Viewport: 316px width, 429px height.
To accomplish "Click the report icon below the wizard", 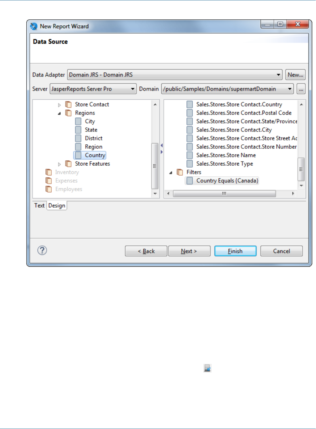I will (x=207, y=368).
